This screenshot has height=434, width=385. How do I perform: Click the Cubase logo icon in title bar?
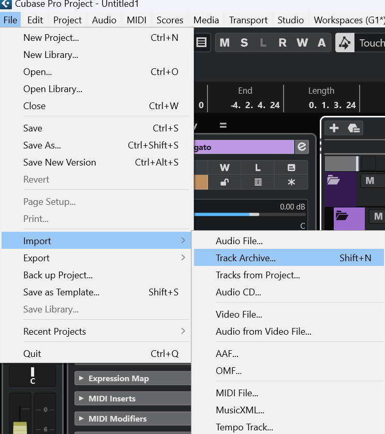pyautogui.click(x=6, y=4)
